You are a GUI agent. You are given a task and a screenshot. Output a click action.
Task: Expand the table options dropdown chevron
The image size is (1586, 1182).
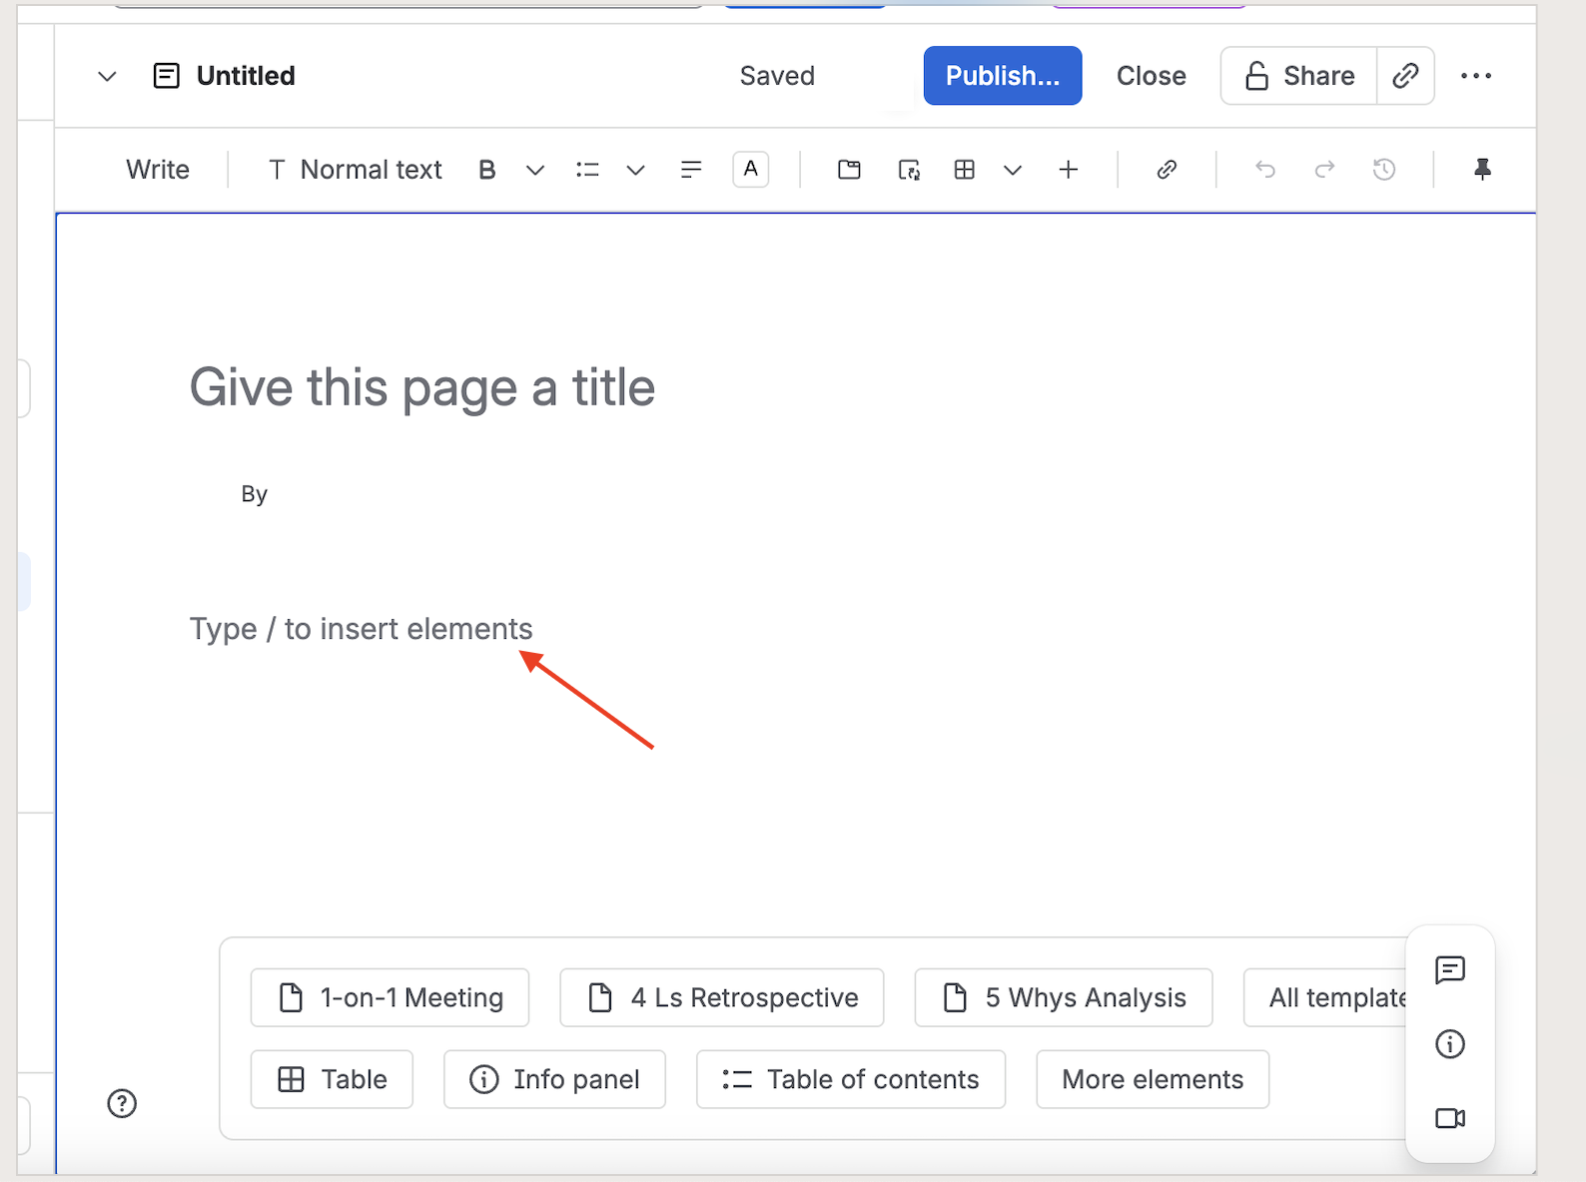coord(1013,170)
